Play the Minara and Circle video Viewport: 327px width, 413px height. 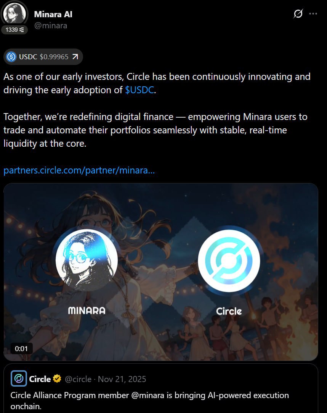[x=161, y=272]
